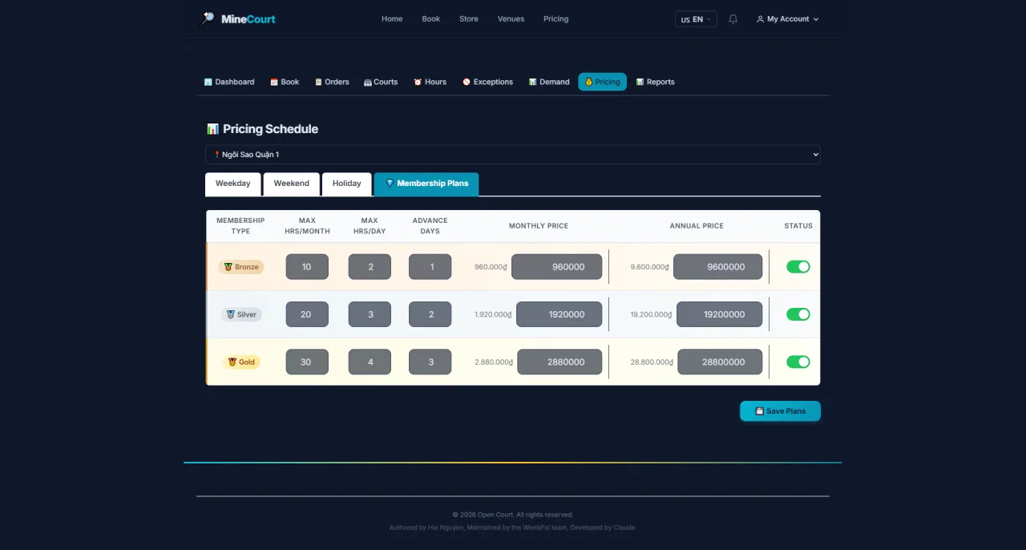Viewport: 1026px width, 550px height.
Task: Click the Bronze medal badge
Action: (241, 267)
